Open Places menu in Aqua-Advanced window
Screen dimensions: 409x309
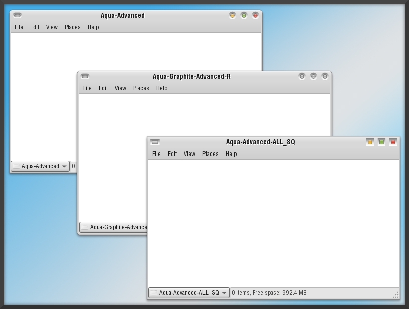tap(73, 27)
